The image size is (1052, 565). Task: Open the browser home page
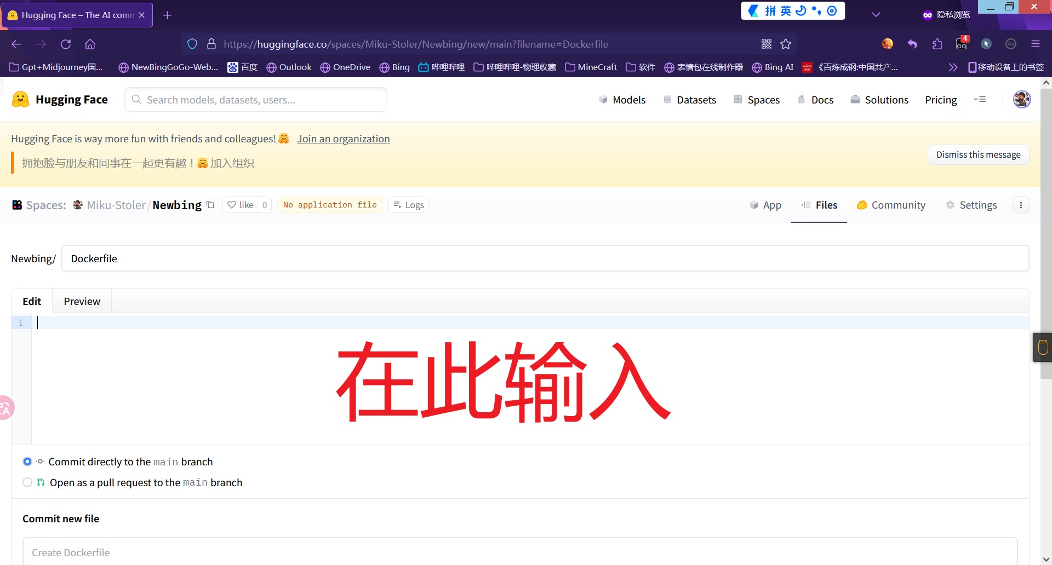point(90,44)
